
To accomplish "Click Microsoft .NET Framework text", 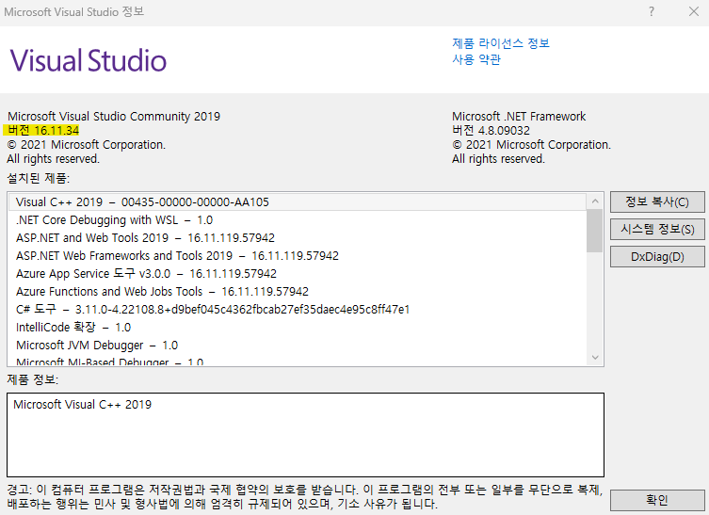I will tap(519, 117).
